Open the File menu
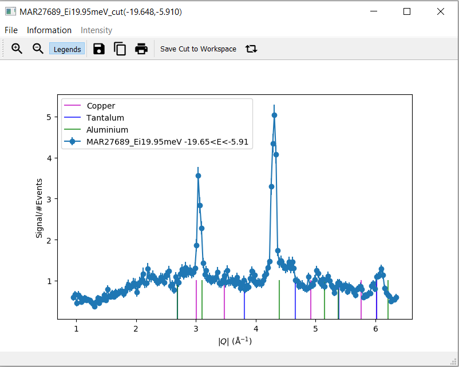The height and width of the screenshot is (367, 459). (x=11, y=30)
